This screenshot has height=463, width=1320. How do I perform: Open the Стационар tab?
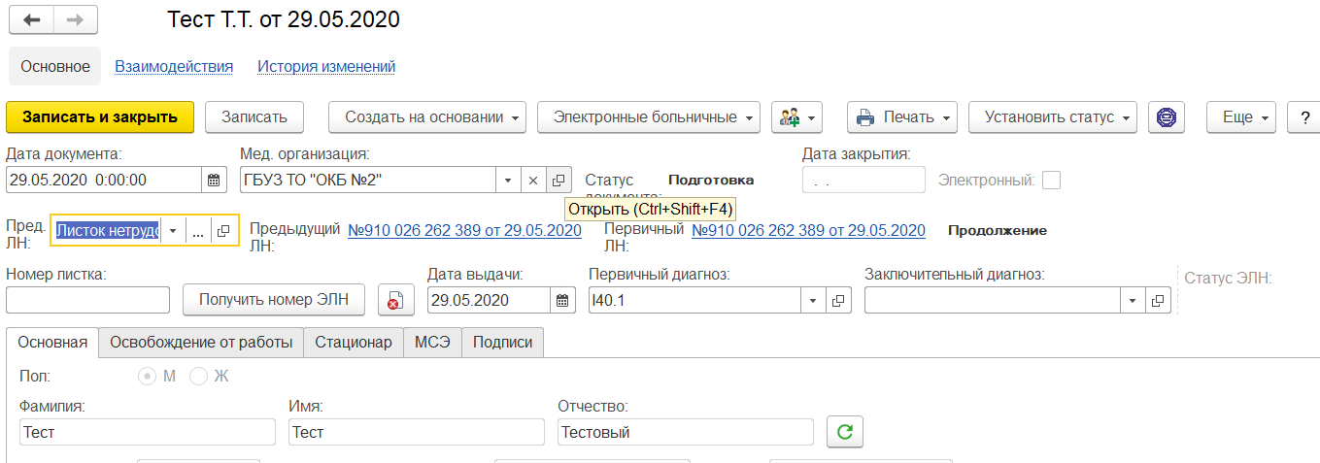click(x=354, y=343)
